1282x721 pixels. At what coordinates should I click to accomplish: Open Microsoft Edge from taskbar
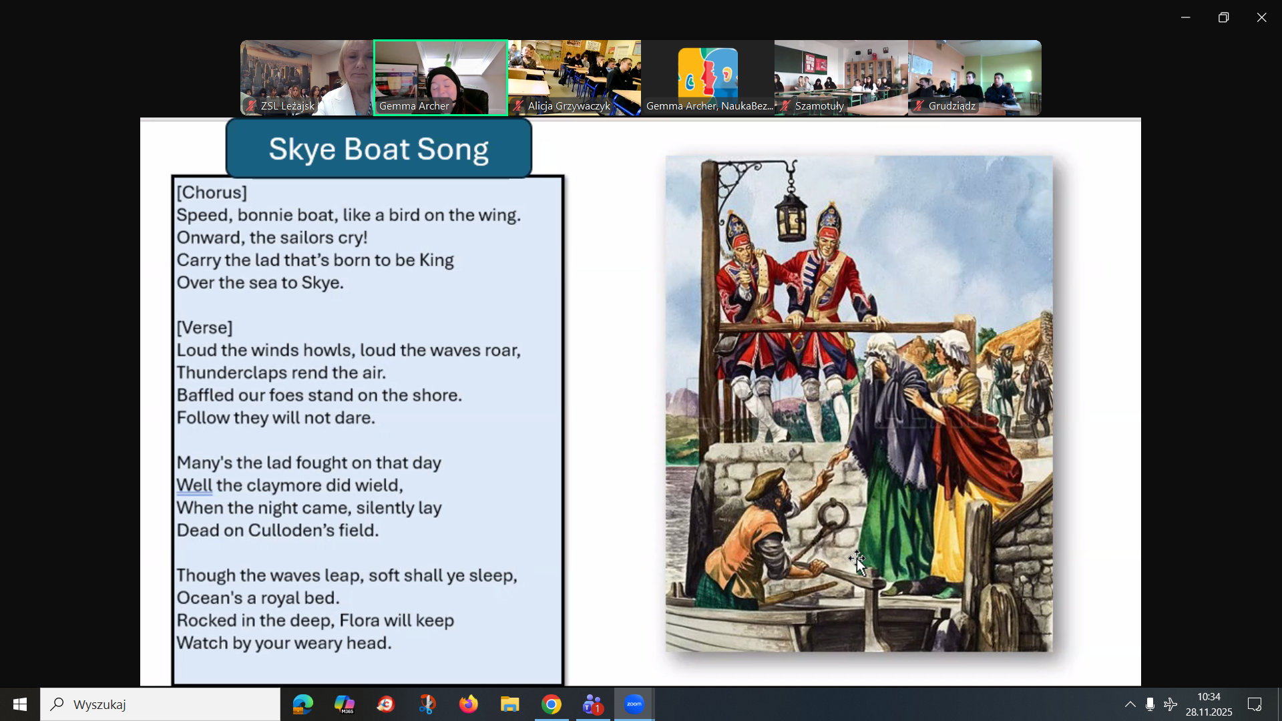(x=302, y=704)
